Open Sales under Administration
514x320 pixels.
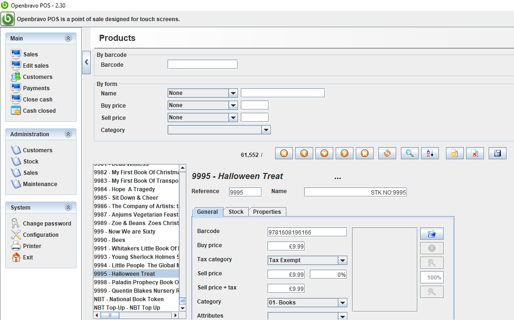tap(24, 172)
